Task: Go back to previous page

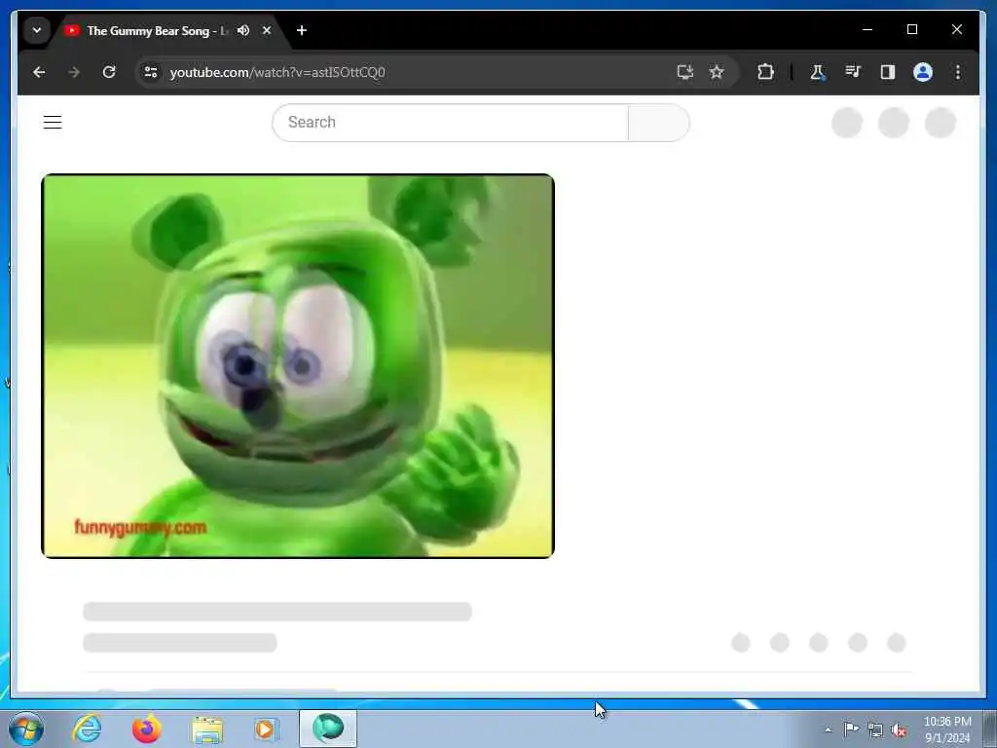Action: pos(39,72)
